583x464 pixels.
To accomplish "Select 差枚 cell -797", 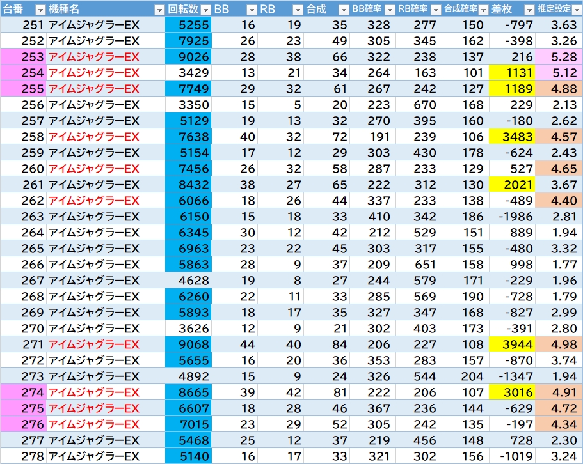I will 512,25.
